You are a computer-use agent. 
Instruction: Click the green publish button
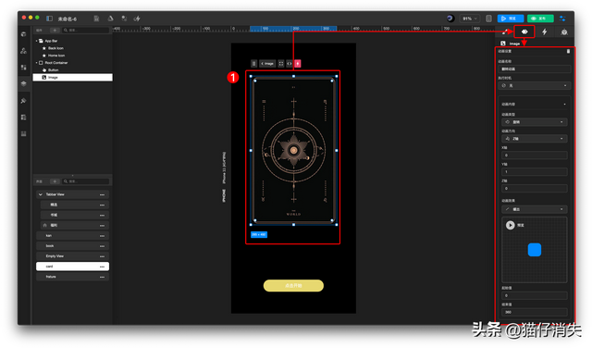pos(540,19)
